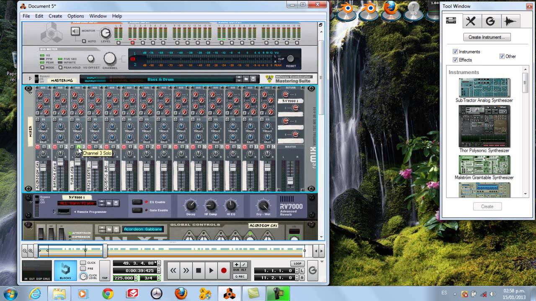Click the RV7000 browse patch folder icon
536x301 pixels.
coord(108,203)
